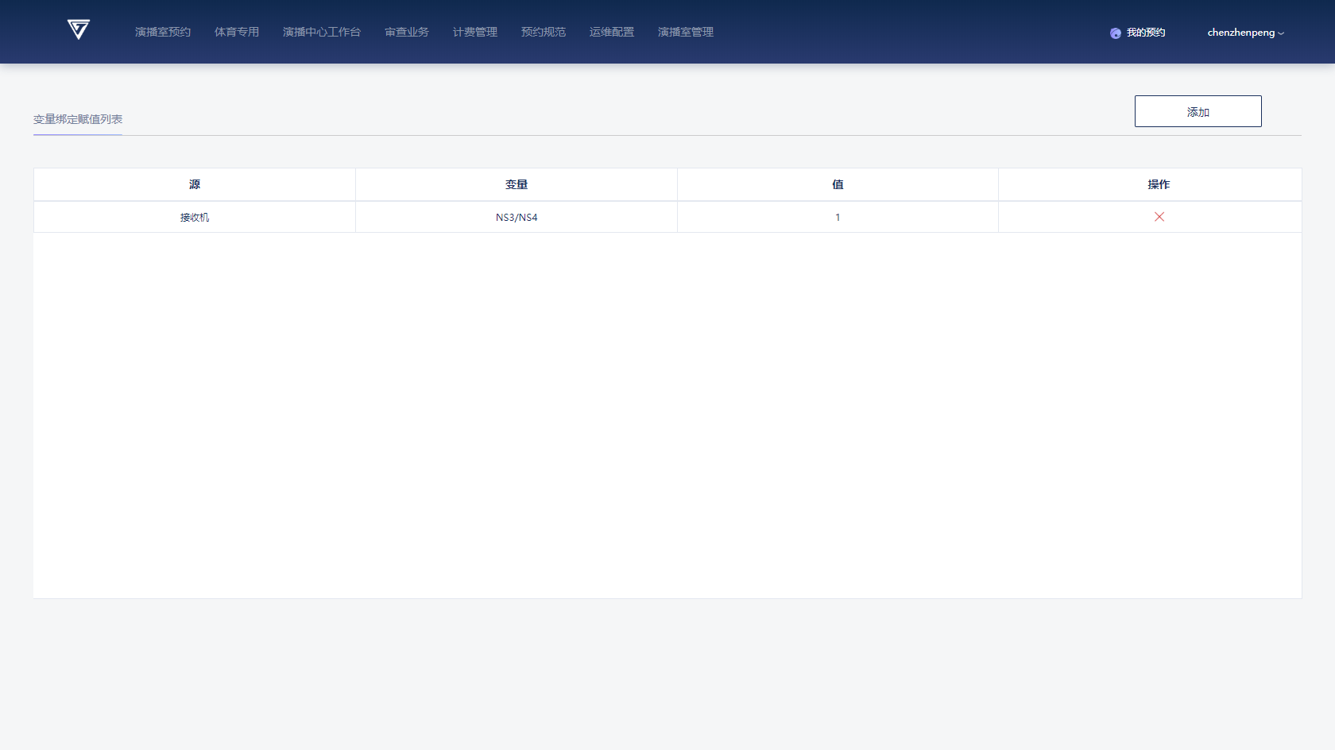
Task: Select the 变量绑定赋值列表 tab
Action: coord(78,119)
